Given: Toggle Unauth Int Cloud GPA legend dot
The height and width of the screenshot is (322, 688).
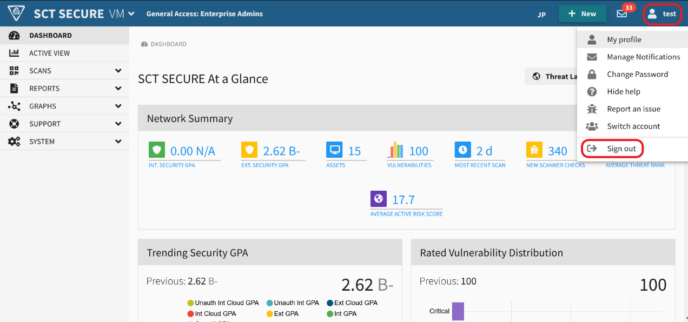Looking at the screenshot, I should pyautogui.click(x=190, y=303).
